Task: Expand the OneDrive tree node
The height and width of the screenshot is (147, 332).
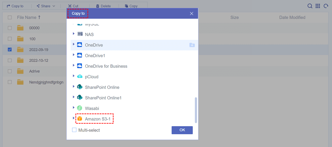Action: click(74, 44)
